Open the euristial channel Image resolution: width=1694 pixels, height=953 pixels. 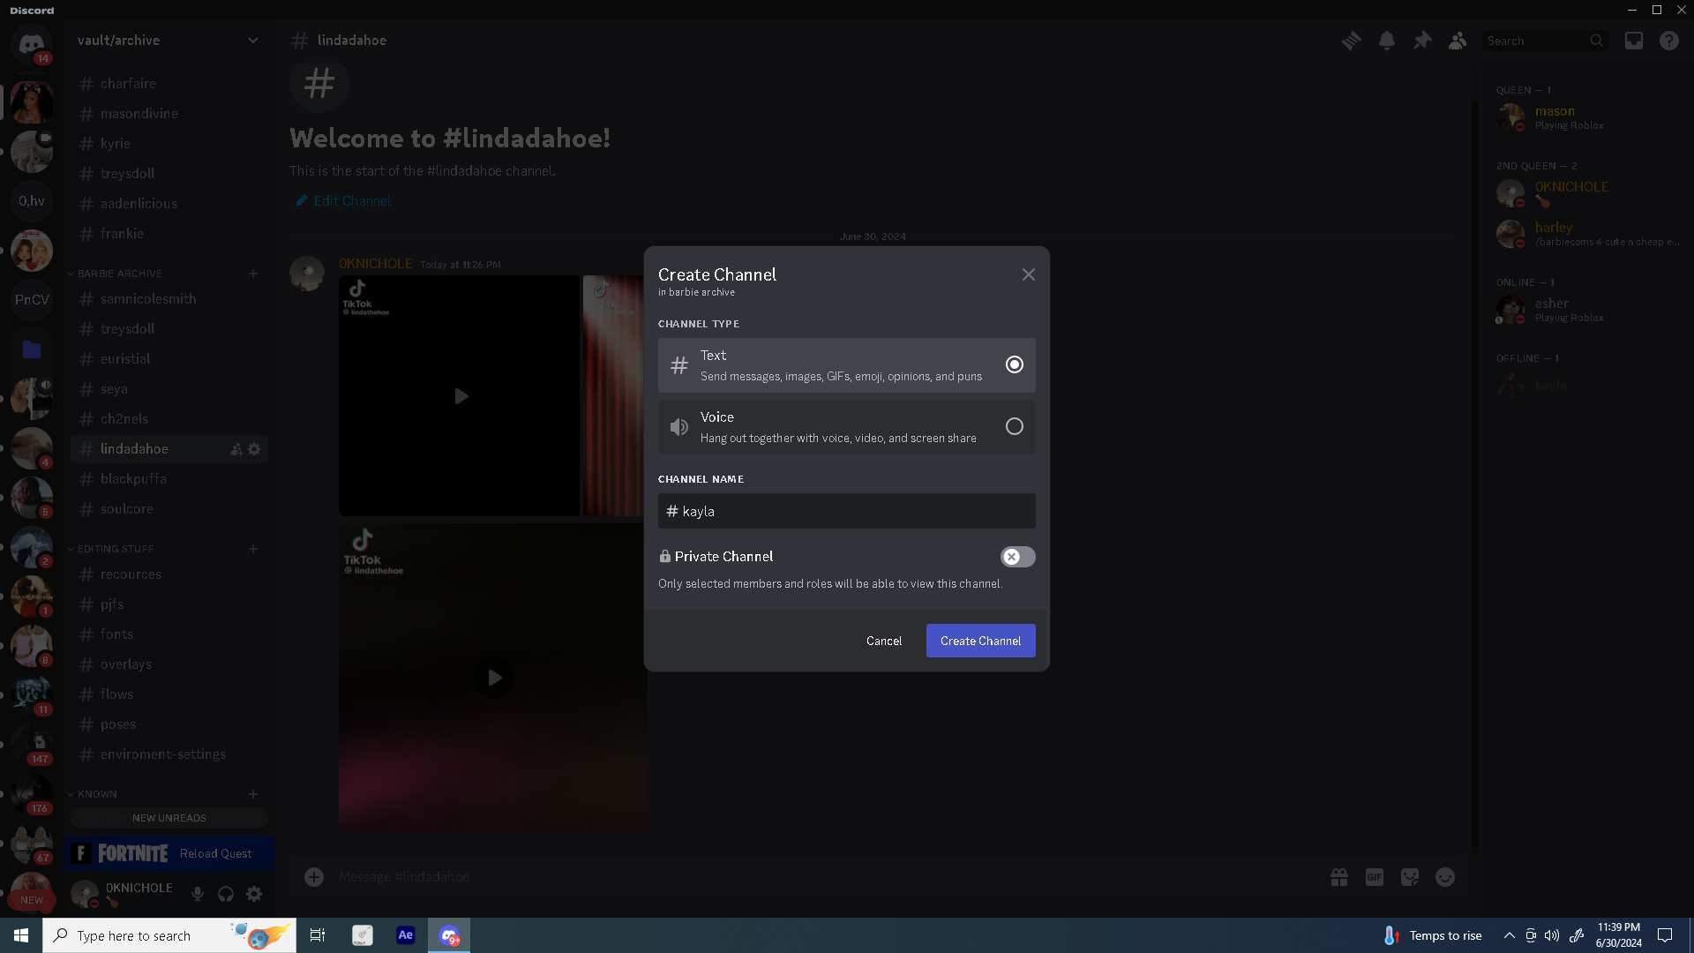(x=169, y=359)
